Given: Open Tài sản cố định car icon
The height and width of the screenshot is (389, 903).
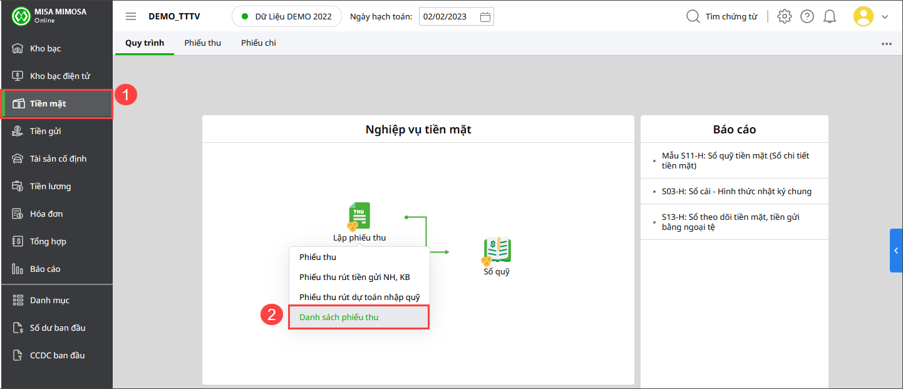Looking at the screenshot, I should click(18, 159).
